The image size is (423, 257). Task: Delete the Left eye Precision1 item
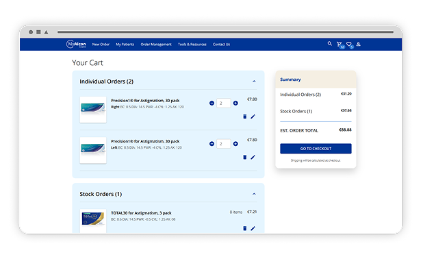pos(244,157)
